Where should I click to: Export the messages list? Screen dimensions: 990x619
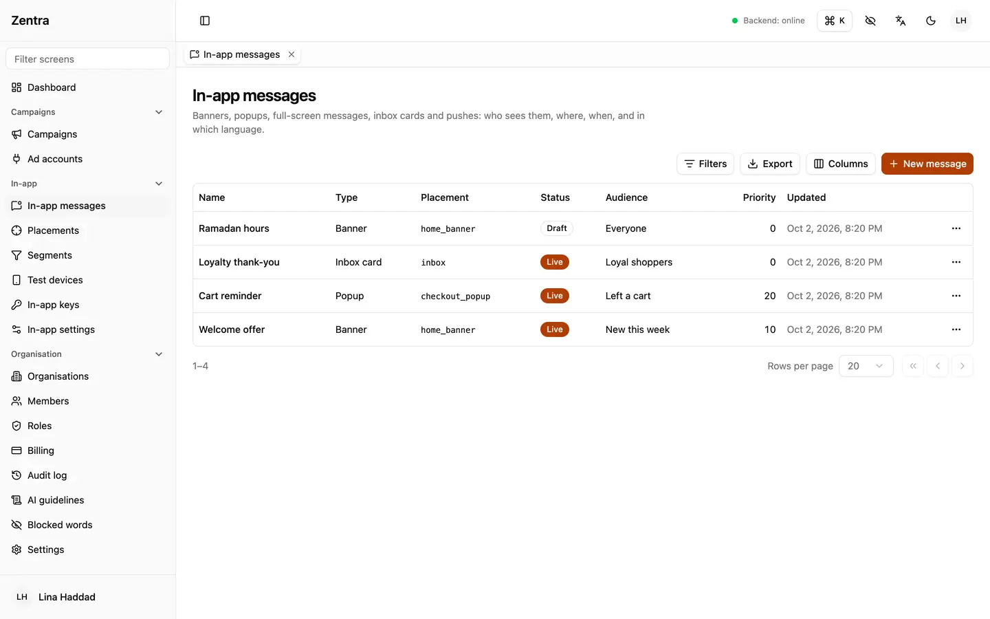770,164
